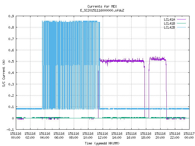Click the 151116 08:00 x-axis tick label
Screen dimensions: 195x146
74,136
